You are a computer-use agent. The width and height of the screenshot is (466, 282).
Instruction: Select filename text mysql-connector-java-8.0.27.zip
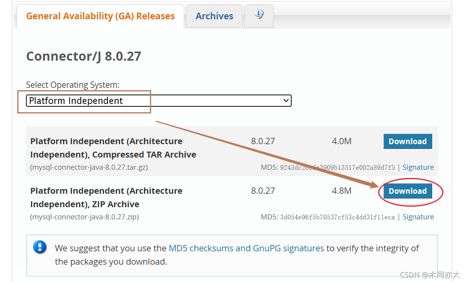(84, 217)
